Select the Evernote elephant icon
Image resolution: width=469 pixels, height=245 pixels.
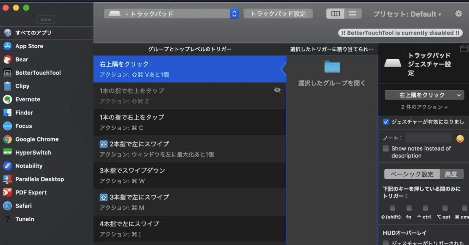pyautogui.click(x=8, y=99)
